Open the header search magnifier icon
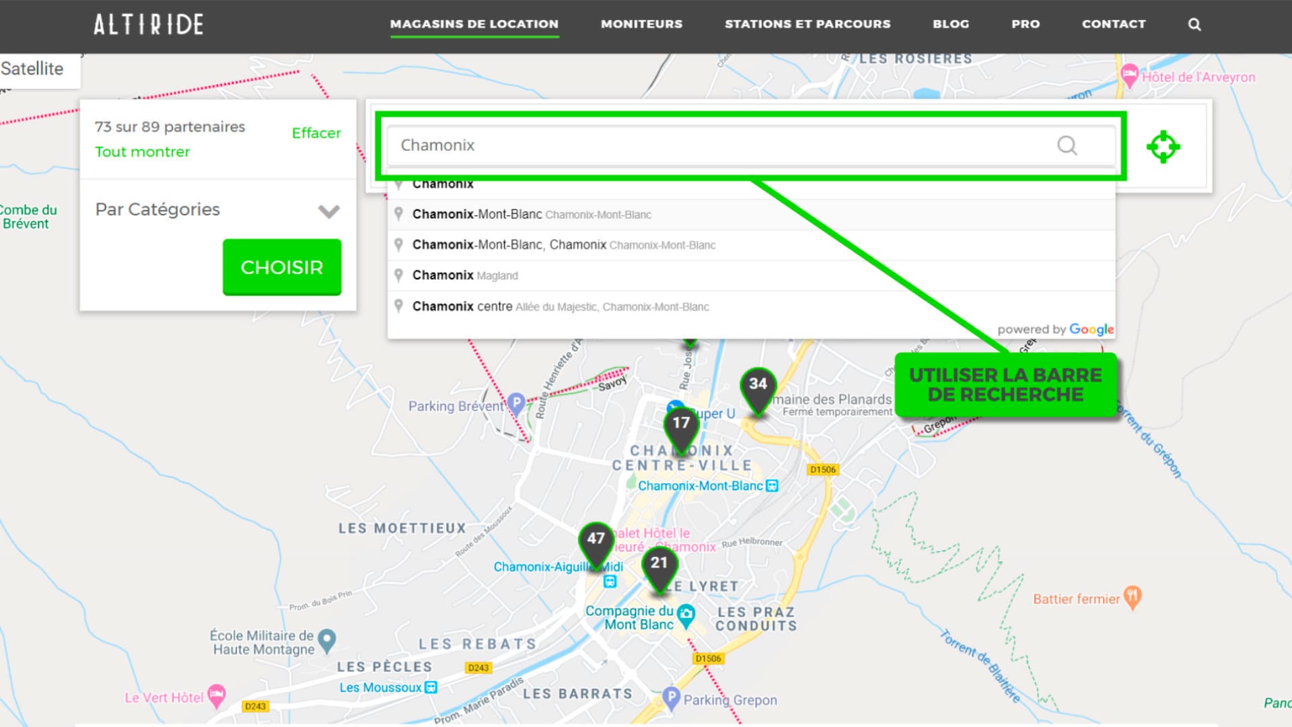This screenshot has width=1292, height=727. pyautogui.click(x=1194, y=24)
